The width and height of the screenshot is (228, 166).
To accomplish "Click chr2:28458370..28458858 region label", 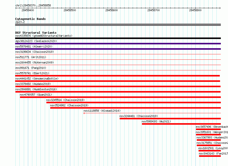I will click(33, 5).
